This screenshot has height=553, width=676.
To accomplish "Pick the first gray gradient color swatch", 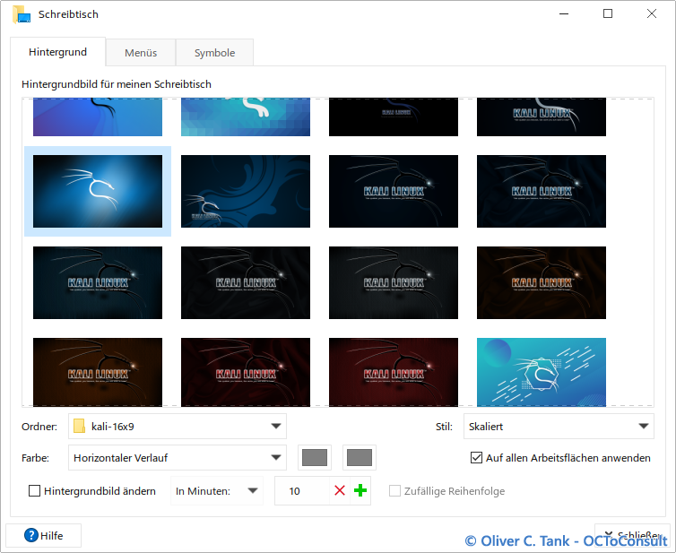I will click(315, 457).
